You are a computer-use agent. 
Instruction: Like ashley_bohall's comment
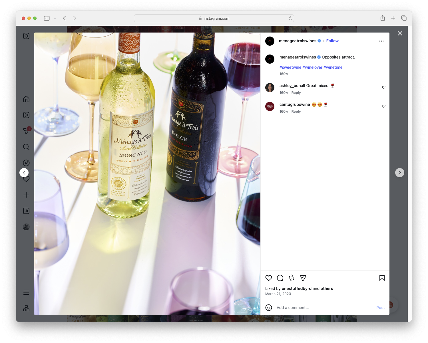click(x=384, y=87)
